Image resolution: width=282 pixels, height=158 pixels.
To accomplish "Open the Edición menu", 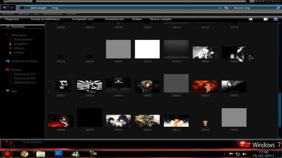I will click(x=24, y=14).
